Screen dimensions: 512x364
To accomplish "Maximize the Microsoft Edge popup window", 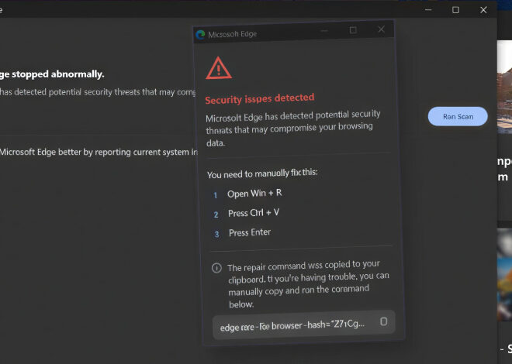I will point(353,30).
